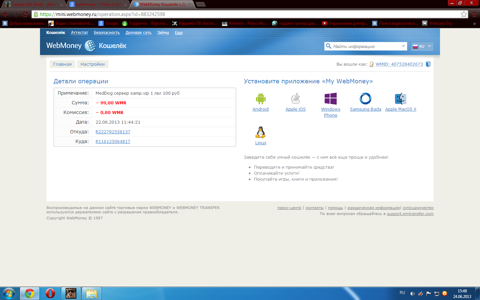
Task: Click Кошелёк menu item
Action: coord(56,33)
